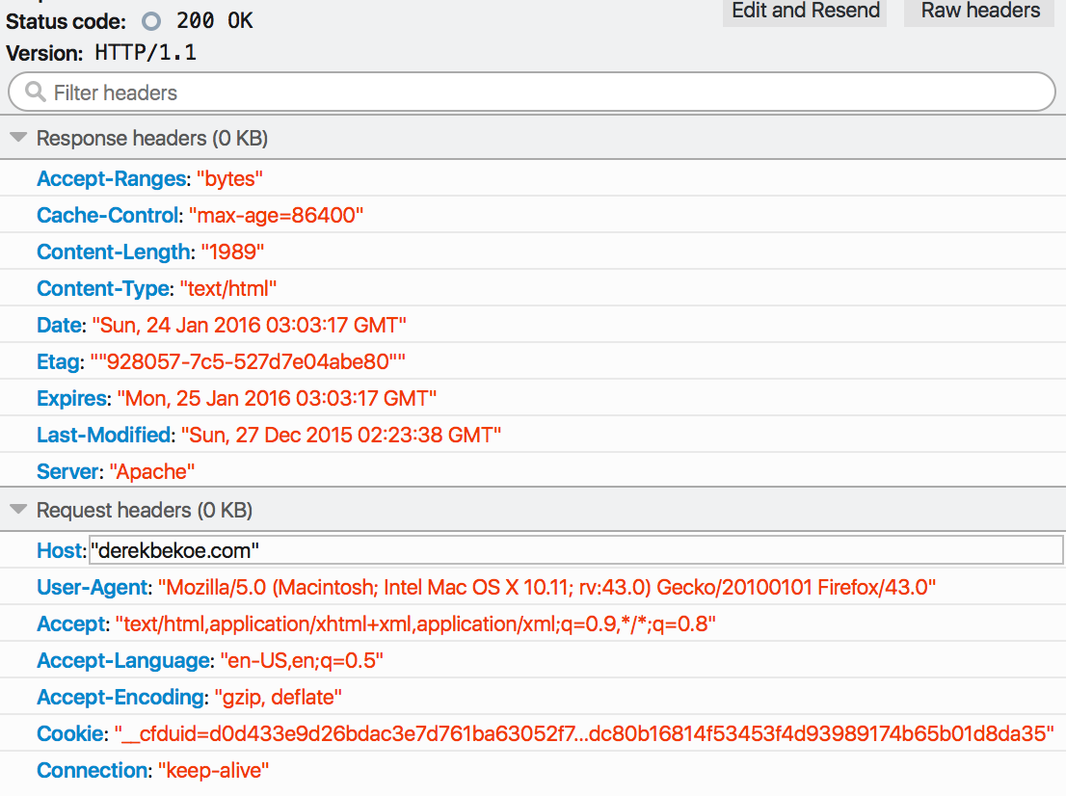Click the Response headers (0 KB) title

(x=152, y=139)
